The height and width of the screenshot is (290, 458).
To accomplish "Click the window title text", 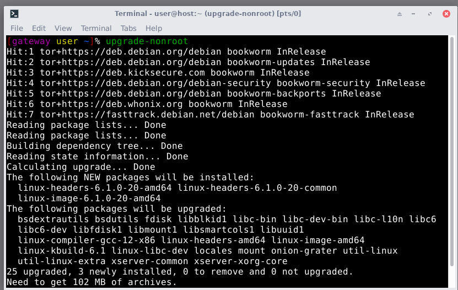I will pos(208,14).
